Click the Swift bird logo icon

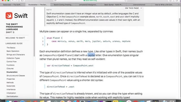[x=9, y=16]
